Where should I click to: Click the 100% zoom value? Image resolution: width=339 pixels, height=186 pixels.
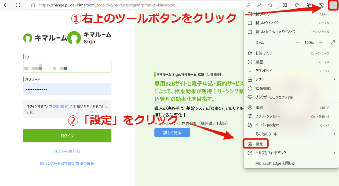(x=309, y=42)
